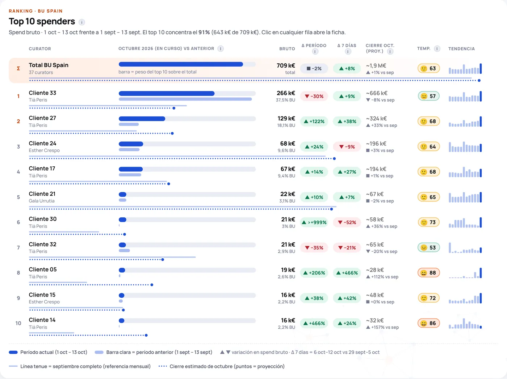Click temperature badge 72 for Cliente 15
The height and width of the screenshot is (379, 507).
(429, 298)
